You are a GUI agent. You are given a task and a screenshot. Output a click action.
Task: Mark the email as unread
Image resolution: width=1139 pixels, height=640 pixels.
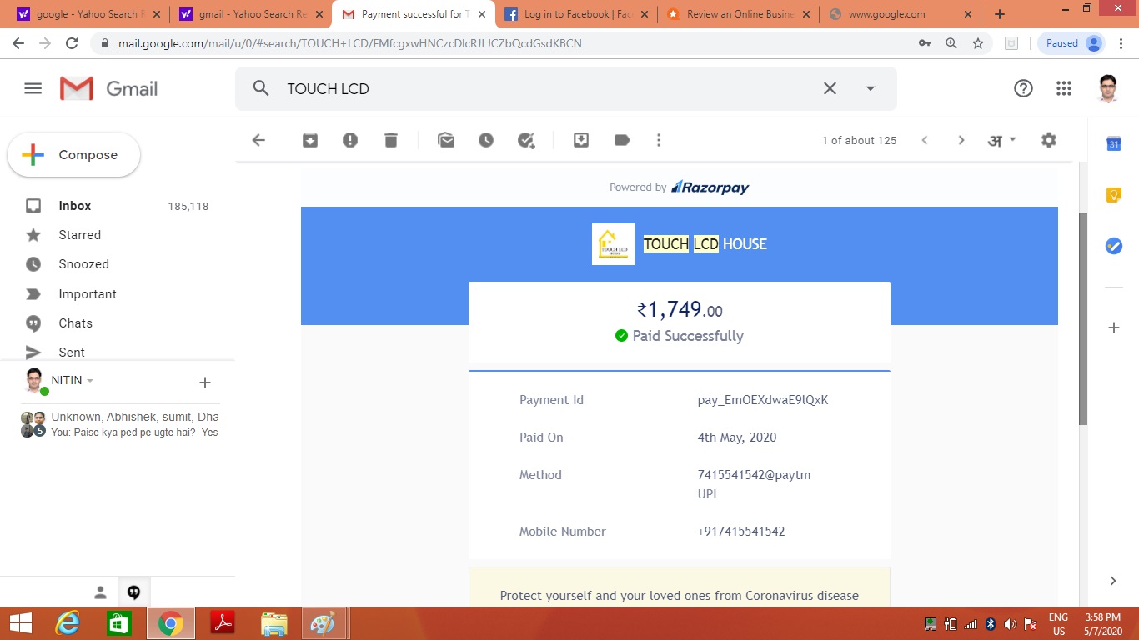(x=446, y=140)
